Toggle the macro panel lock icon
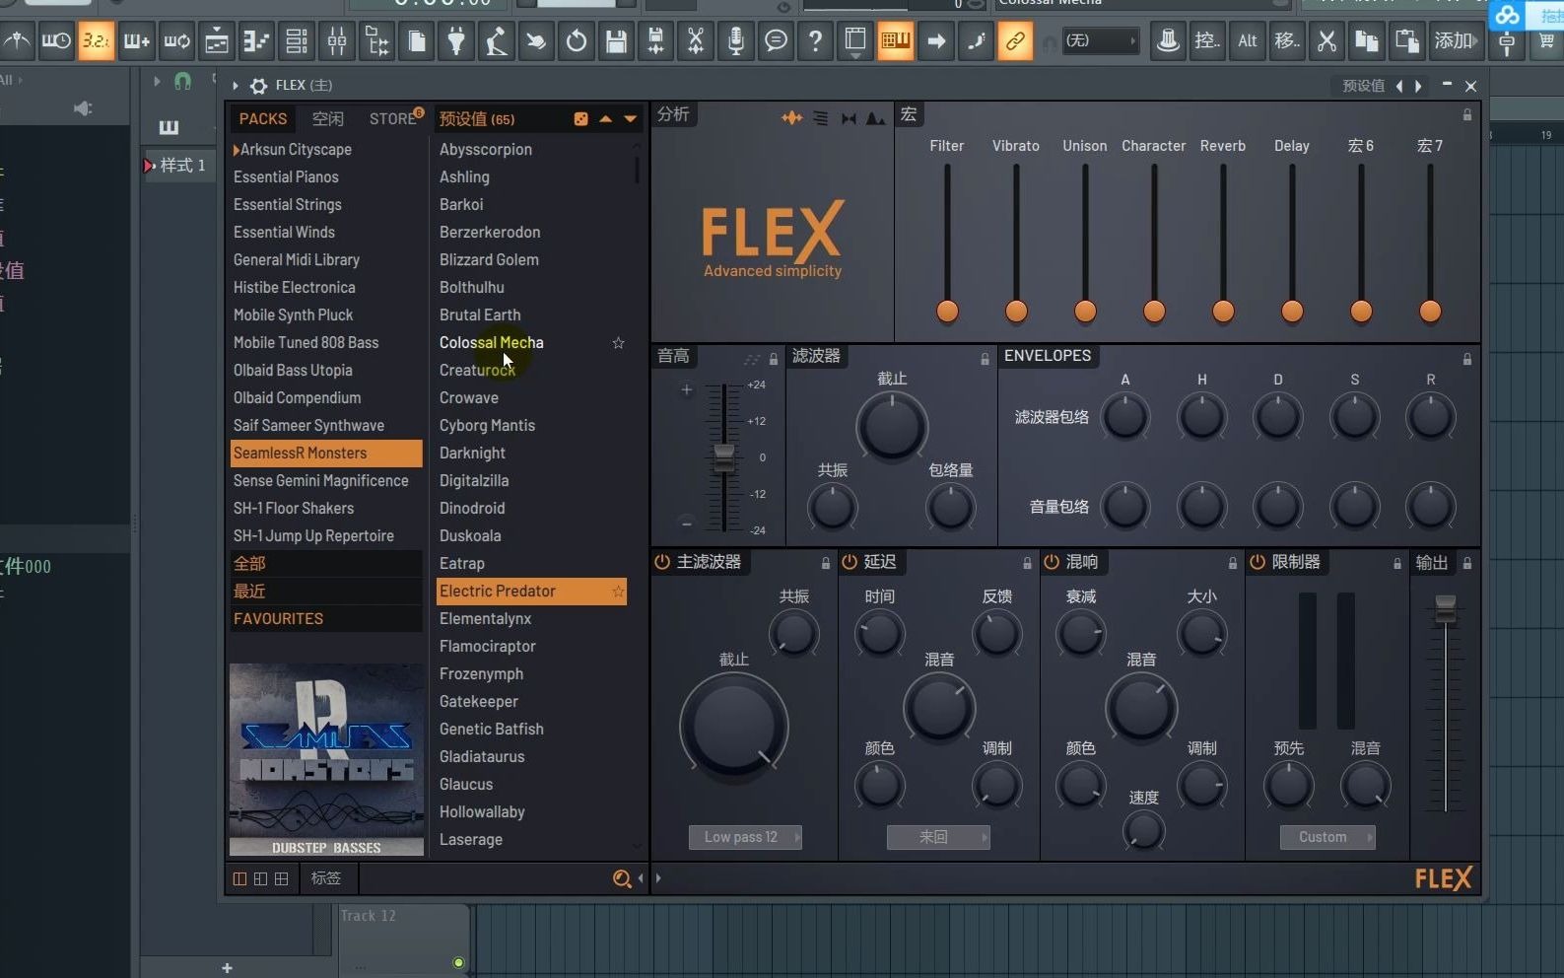This screenshot has height=978, width=1564. coord(1467,115)
